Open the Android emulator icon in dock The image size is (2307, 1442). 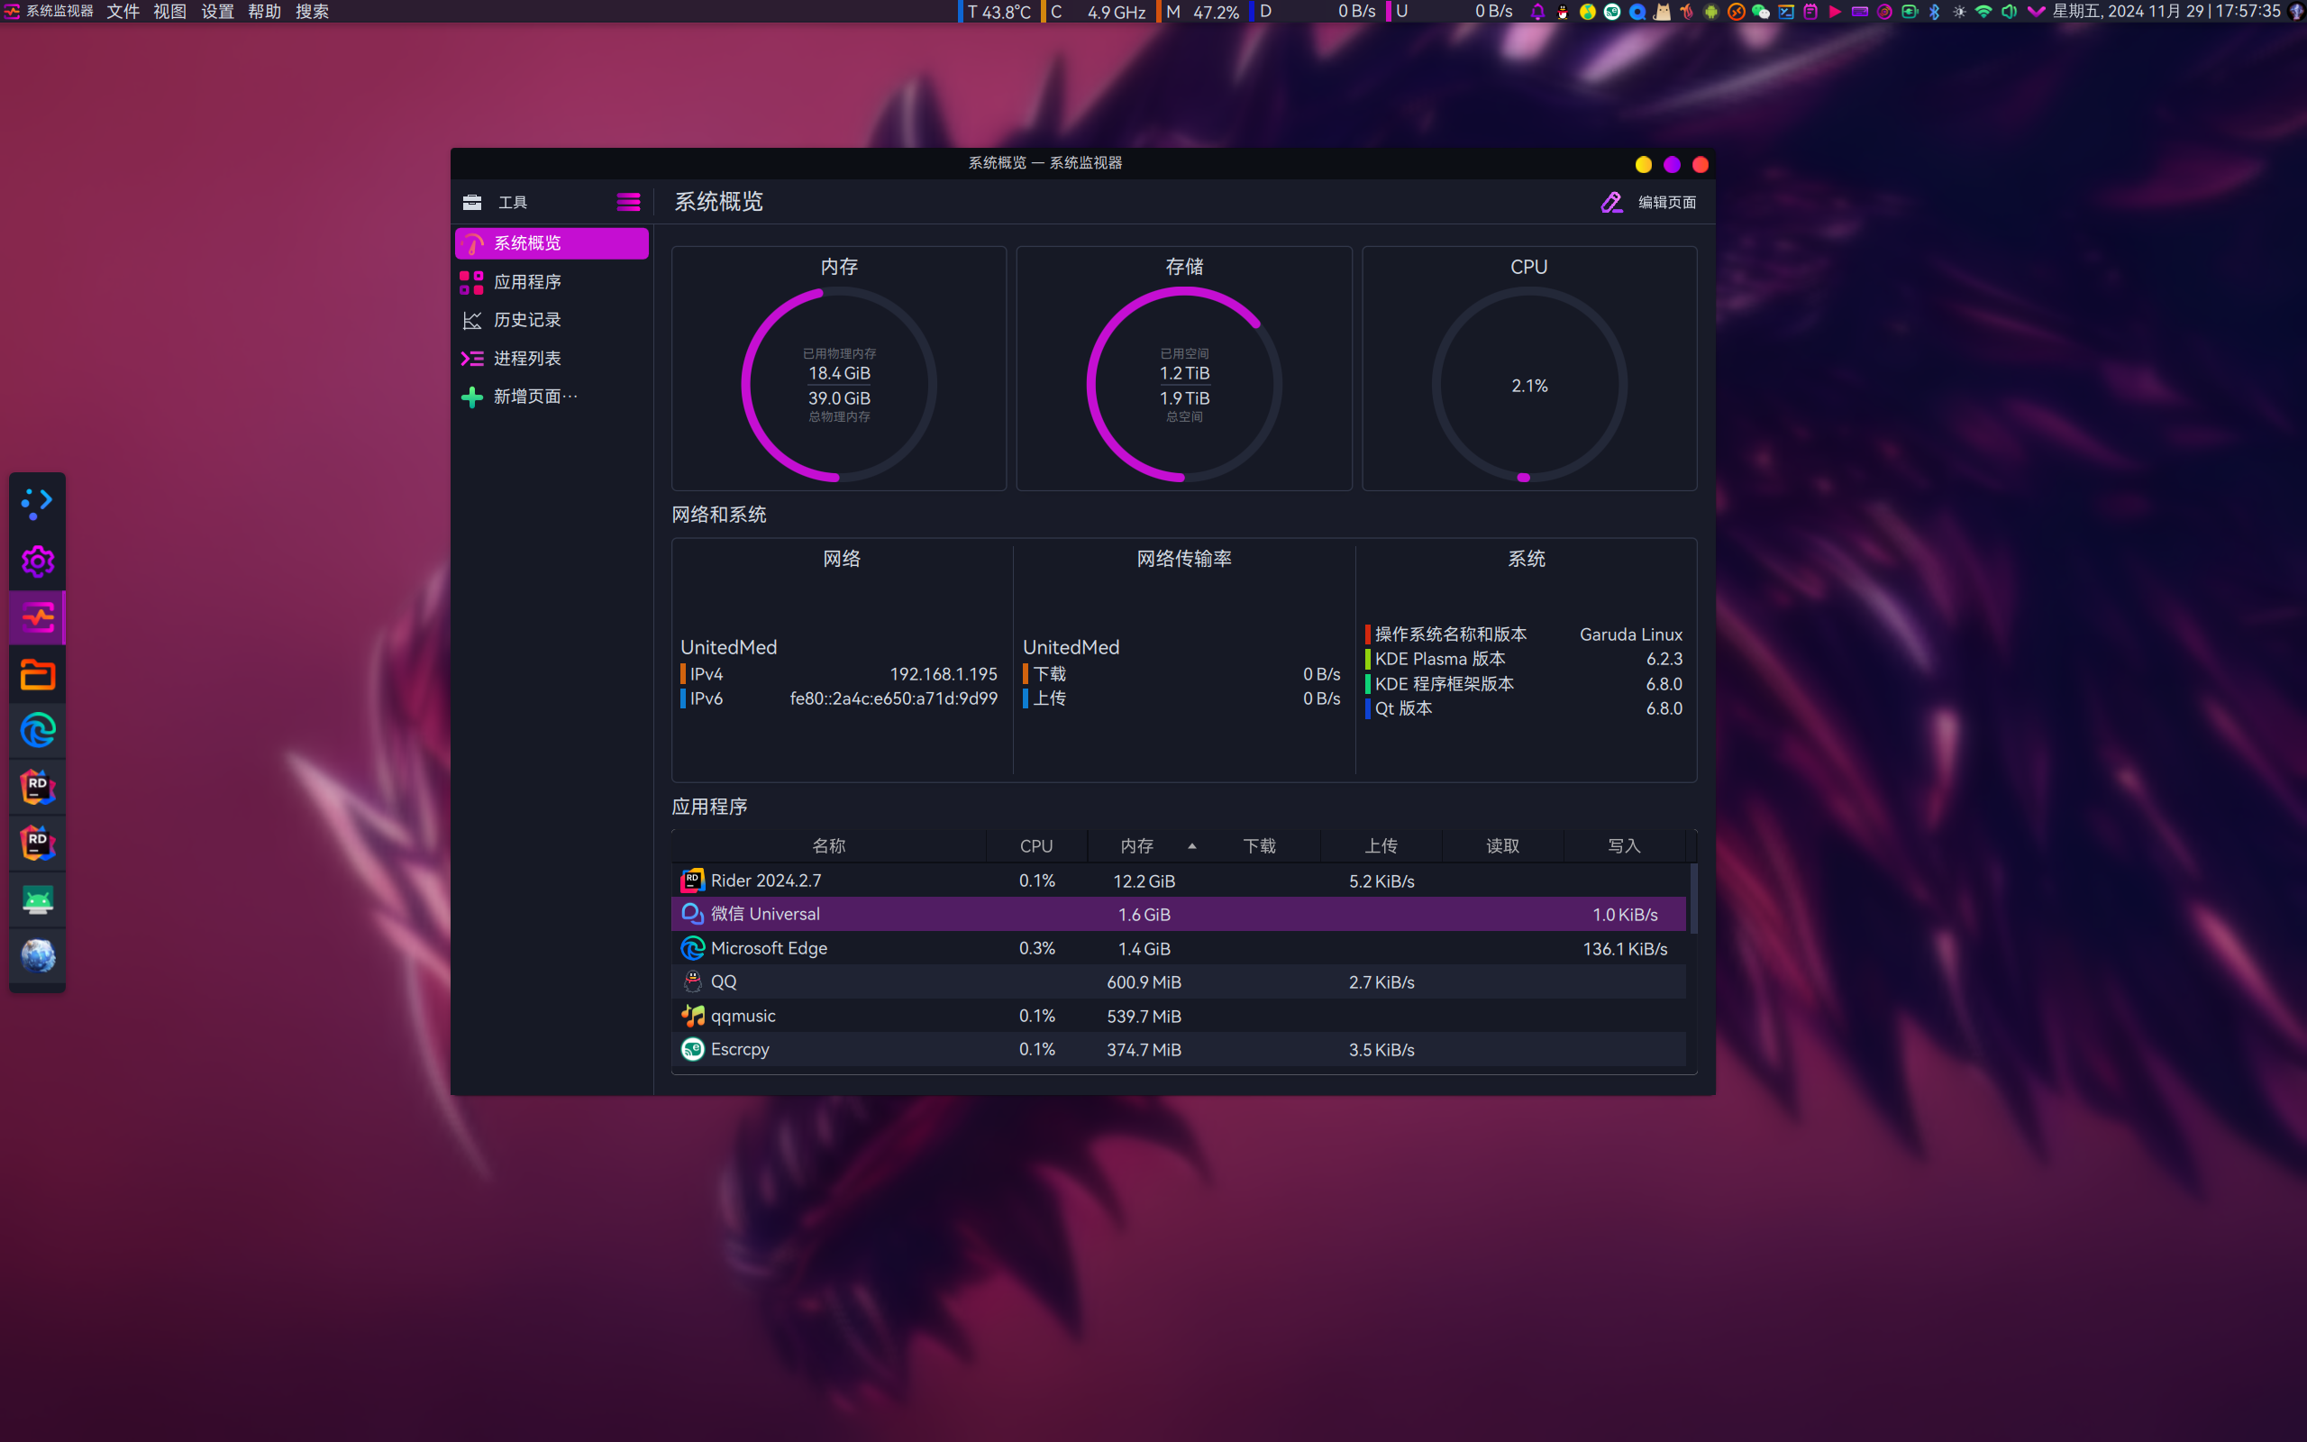click(38, 900)
